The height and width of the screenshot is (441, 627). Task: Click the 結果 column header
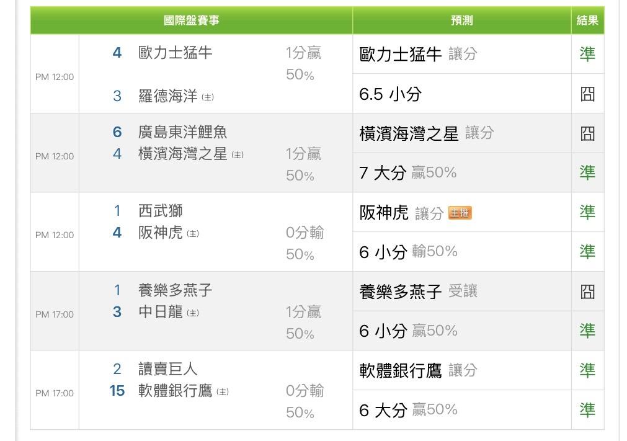click(587, 20)
